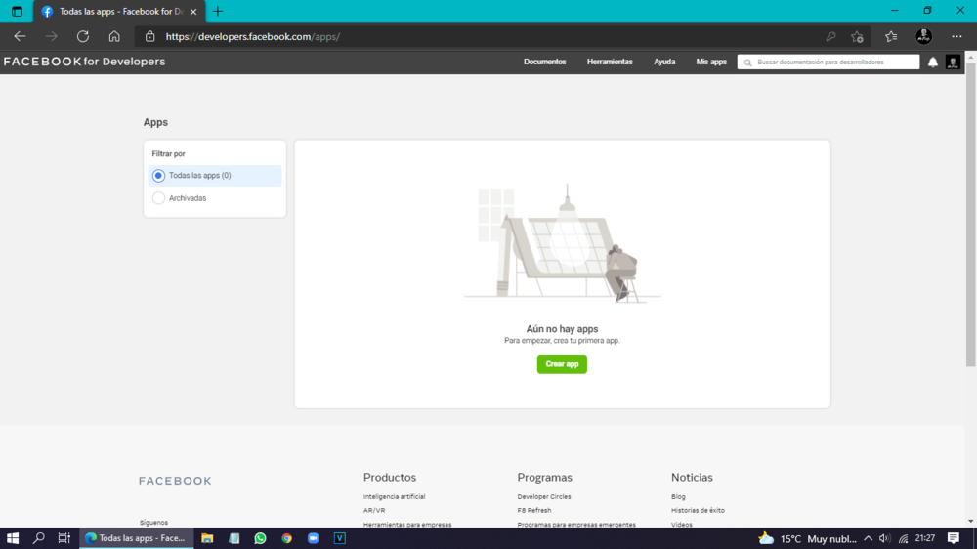Open the Documentos menu

[x=544, y=62]
